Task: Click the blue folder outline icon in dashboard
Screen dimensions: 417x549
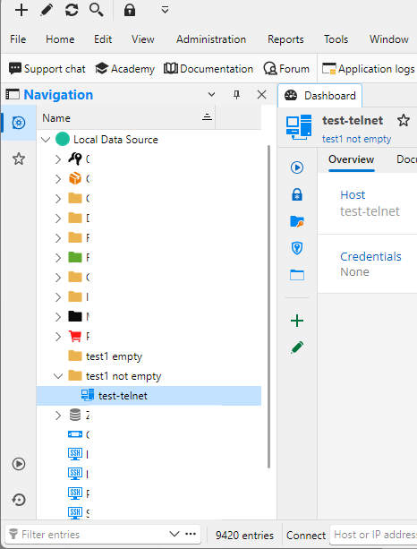Action: [x=297, y=275]
